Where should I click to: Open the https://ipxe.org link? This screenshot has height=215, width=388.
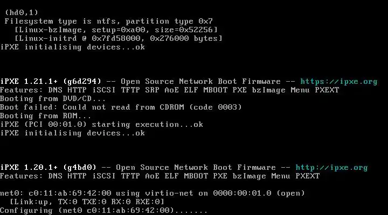click(339, 82)
